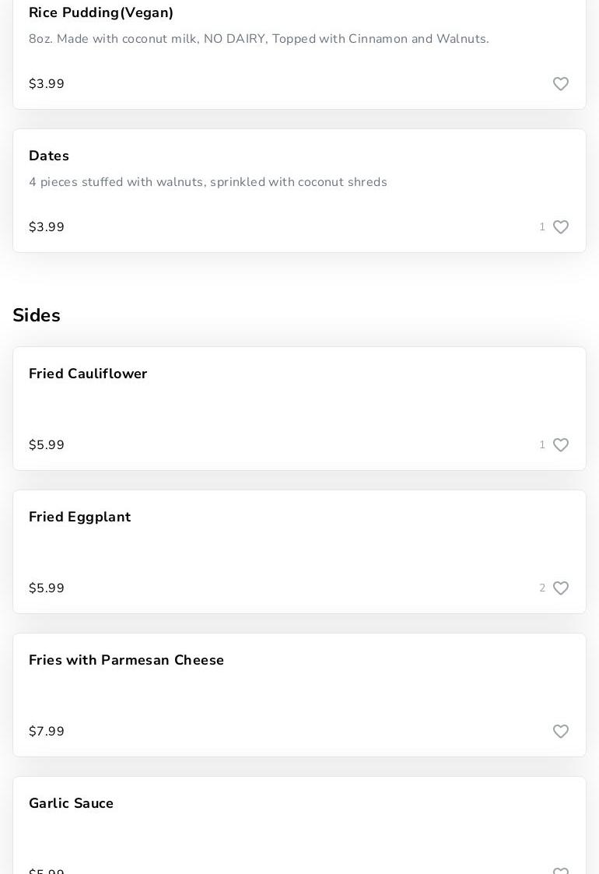Open the Rice Pudding (Vegan) item
The image size is (599, 874).
(x=101, y=13)
